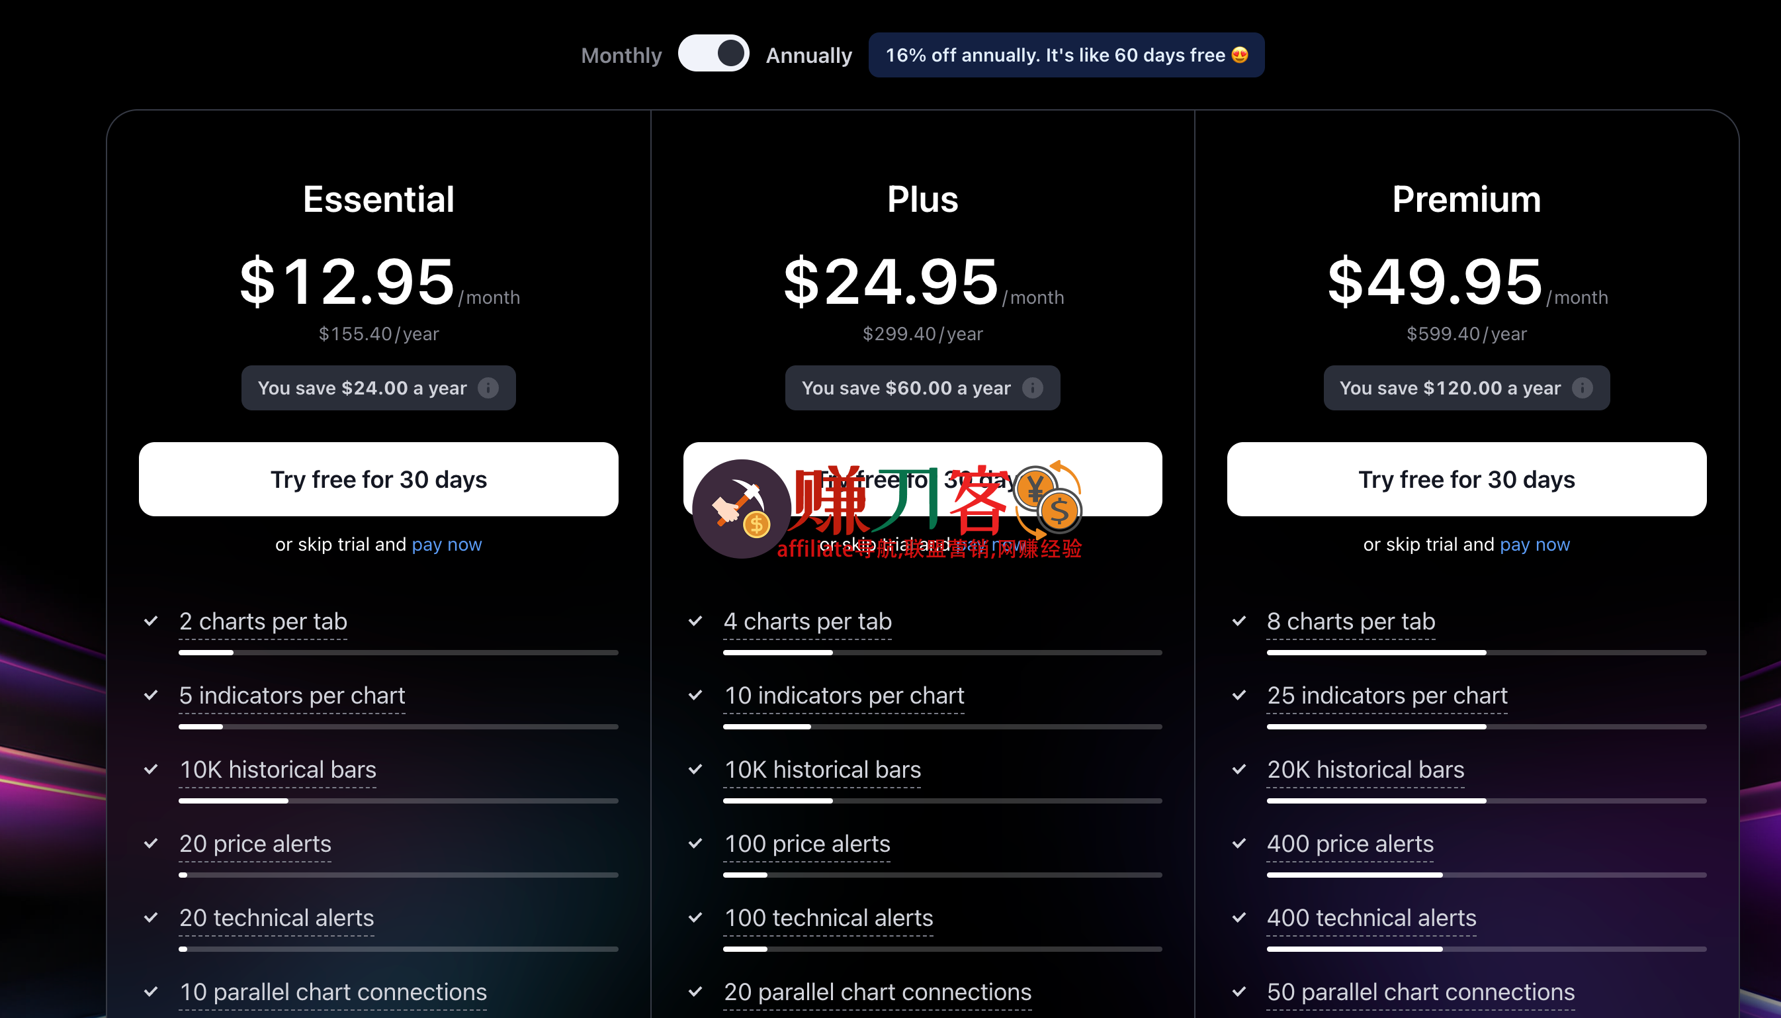Click info icon beside Essential yearly savings
Screen dimensions: 1781x1018
[488, 387]
